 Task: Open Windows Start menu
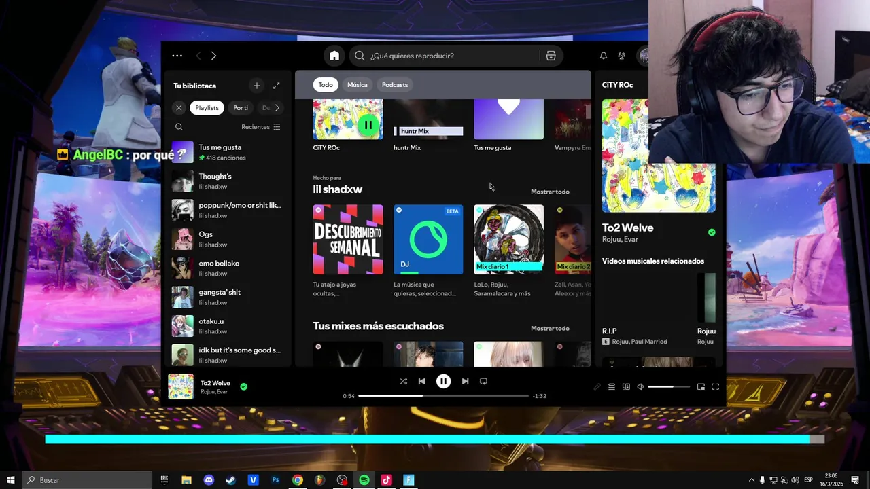11,479
